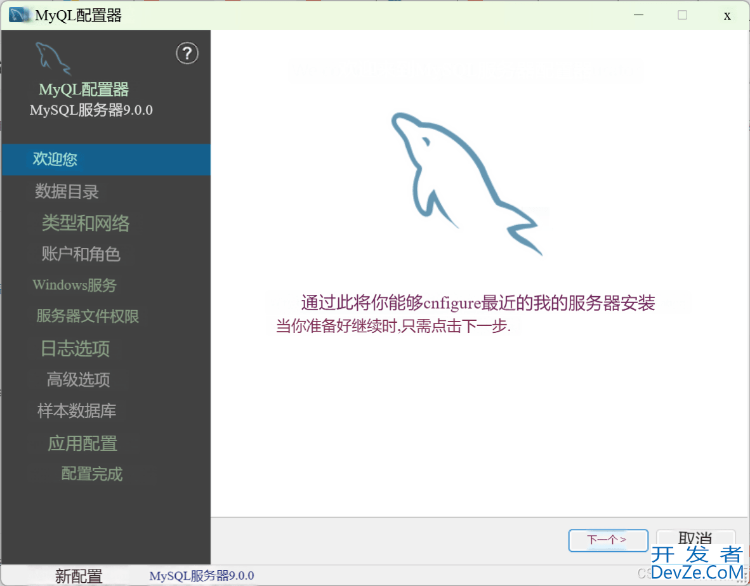Select 账户和角色 in the sidebar

click(81, 254)
